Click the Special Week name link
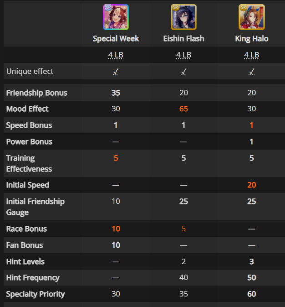Image resolution: width=285 pixels, height=307 pixels. point(116,39)
